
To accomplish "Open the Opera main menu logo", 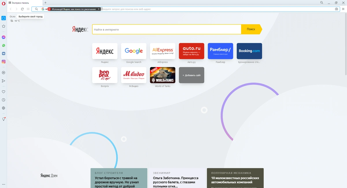I will 3,3.
